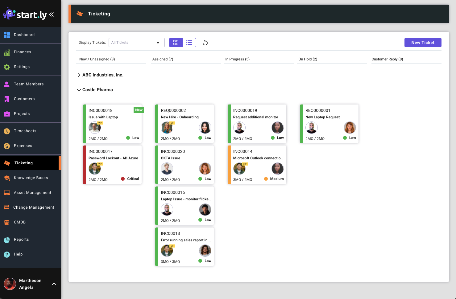Click the Finances chart icon
The width and height of the screenshot is (456, 299).
click(x=7, y=52)
